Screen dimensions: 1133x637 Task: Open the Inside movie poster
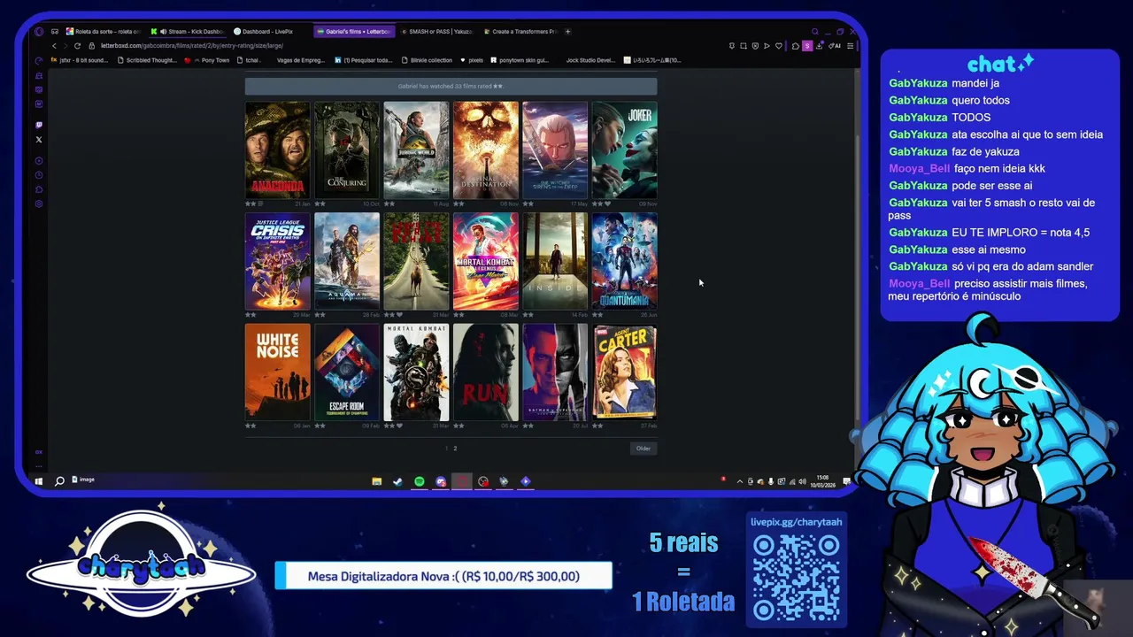[555, 261]
